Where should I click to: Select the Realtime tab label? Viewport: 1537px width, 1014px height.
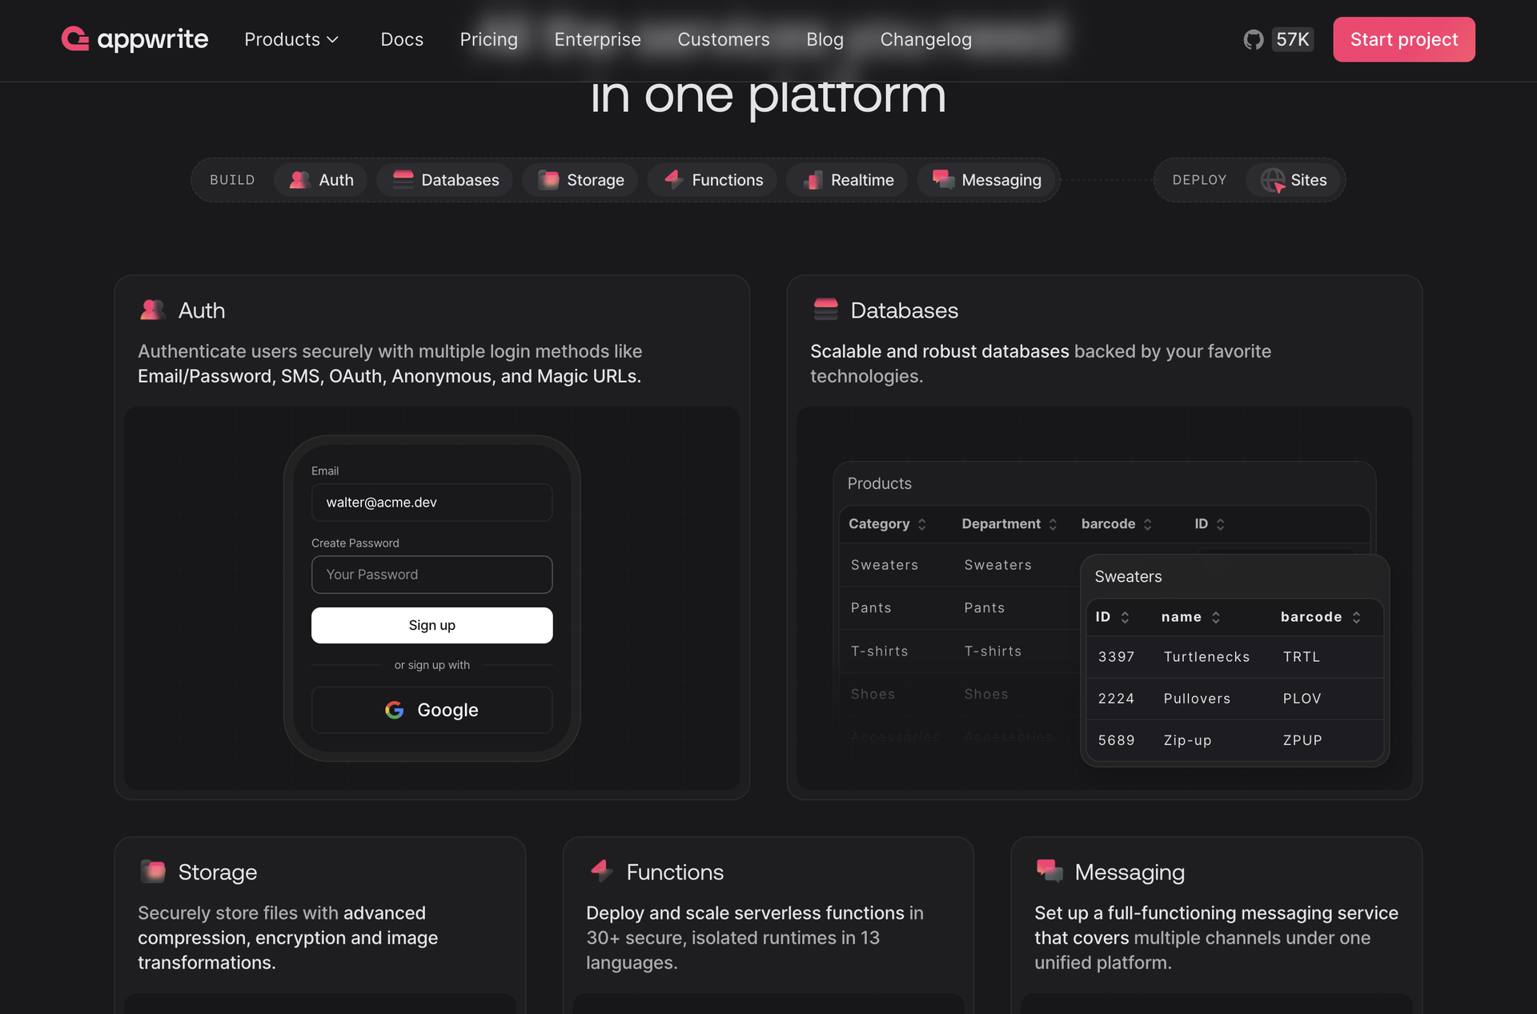(x=862, y=180)
